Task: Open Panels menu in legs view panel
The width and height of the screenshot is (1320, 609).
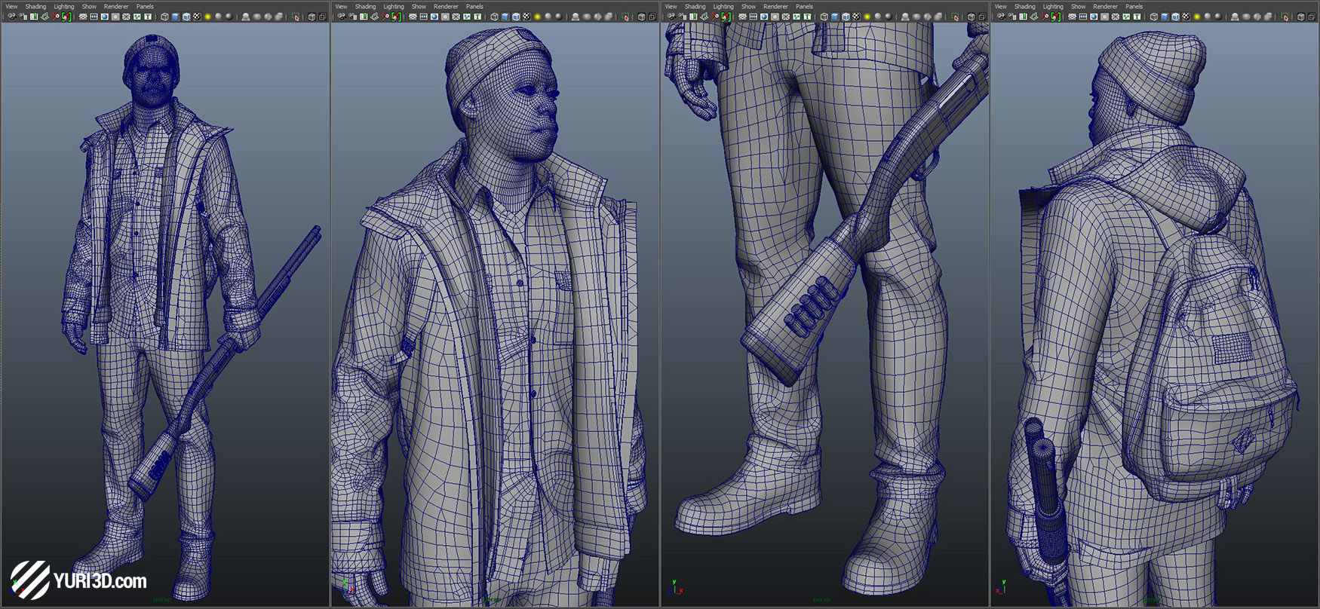Action: pyautogui.click(x=804, y=7)
